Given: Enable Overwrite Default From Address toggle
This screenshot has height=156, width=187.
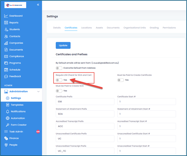Looking at the screenshot, I should click(x=59, y=68).
